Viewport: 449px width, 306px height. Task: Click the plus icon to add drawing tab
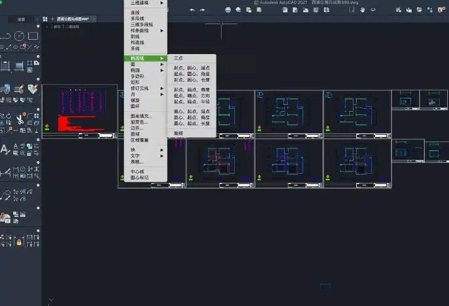coord(52,19)
